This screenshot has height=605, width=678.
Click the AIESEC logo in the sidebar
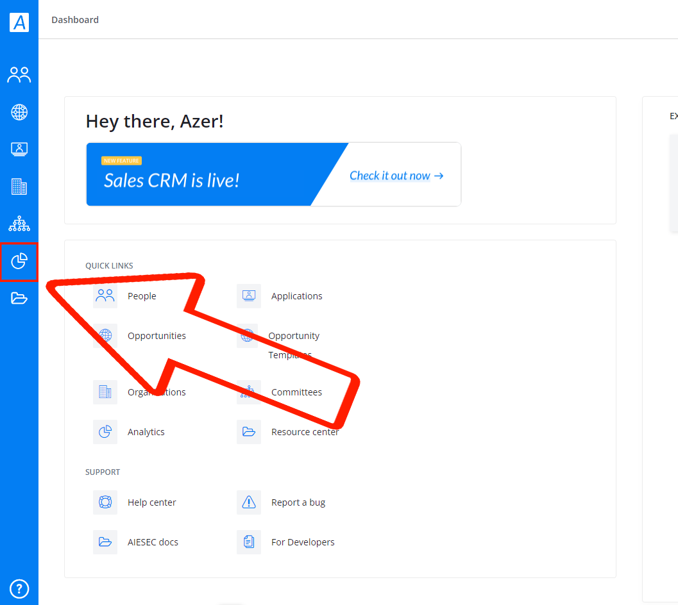pyautogui.click(x=19, y=22)
